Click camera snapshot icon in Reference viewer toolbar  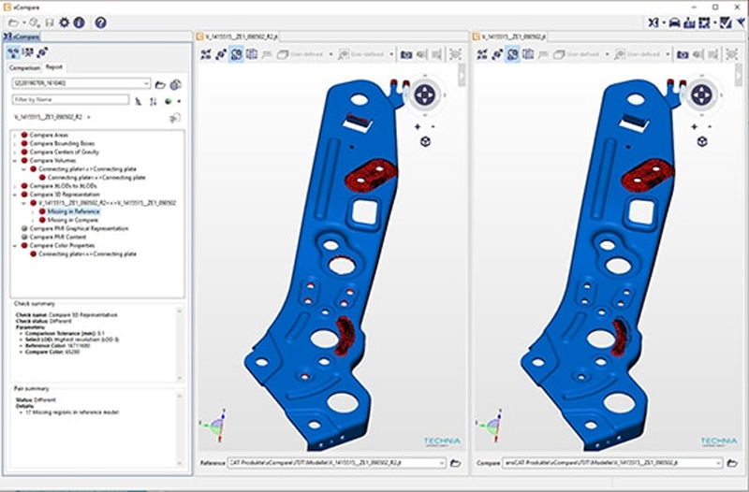tap(406, 55)
